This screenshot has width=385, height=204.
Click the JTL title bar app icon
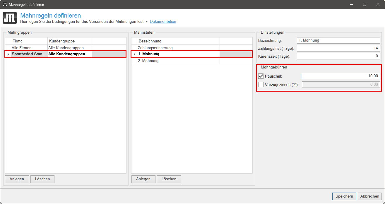coord(5,5)
